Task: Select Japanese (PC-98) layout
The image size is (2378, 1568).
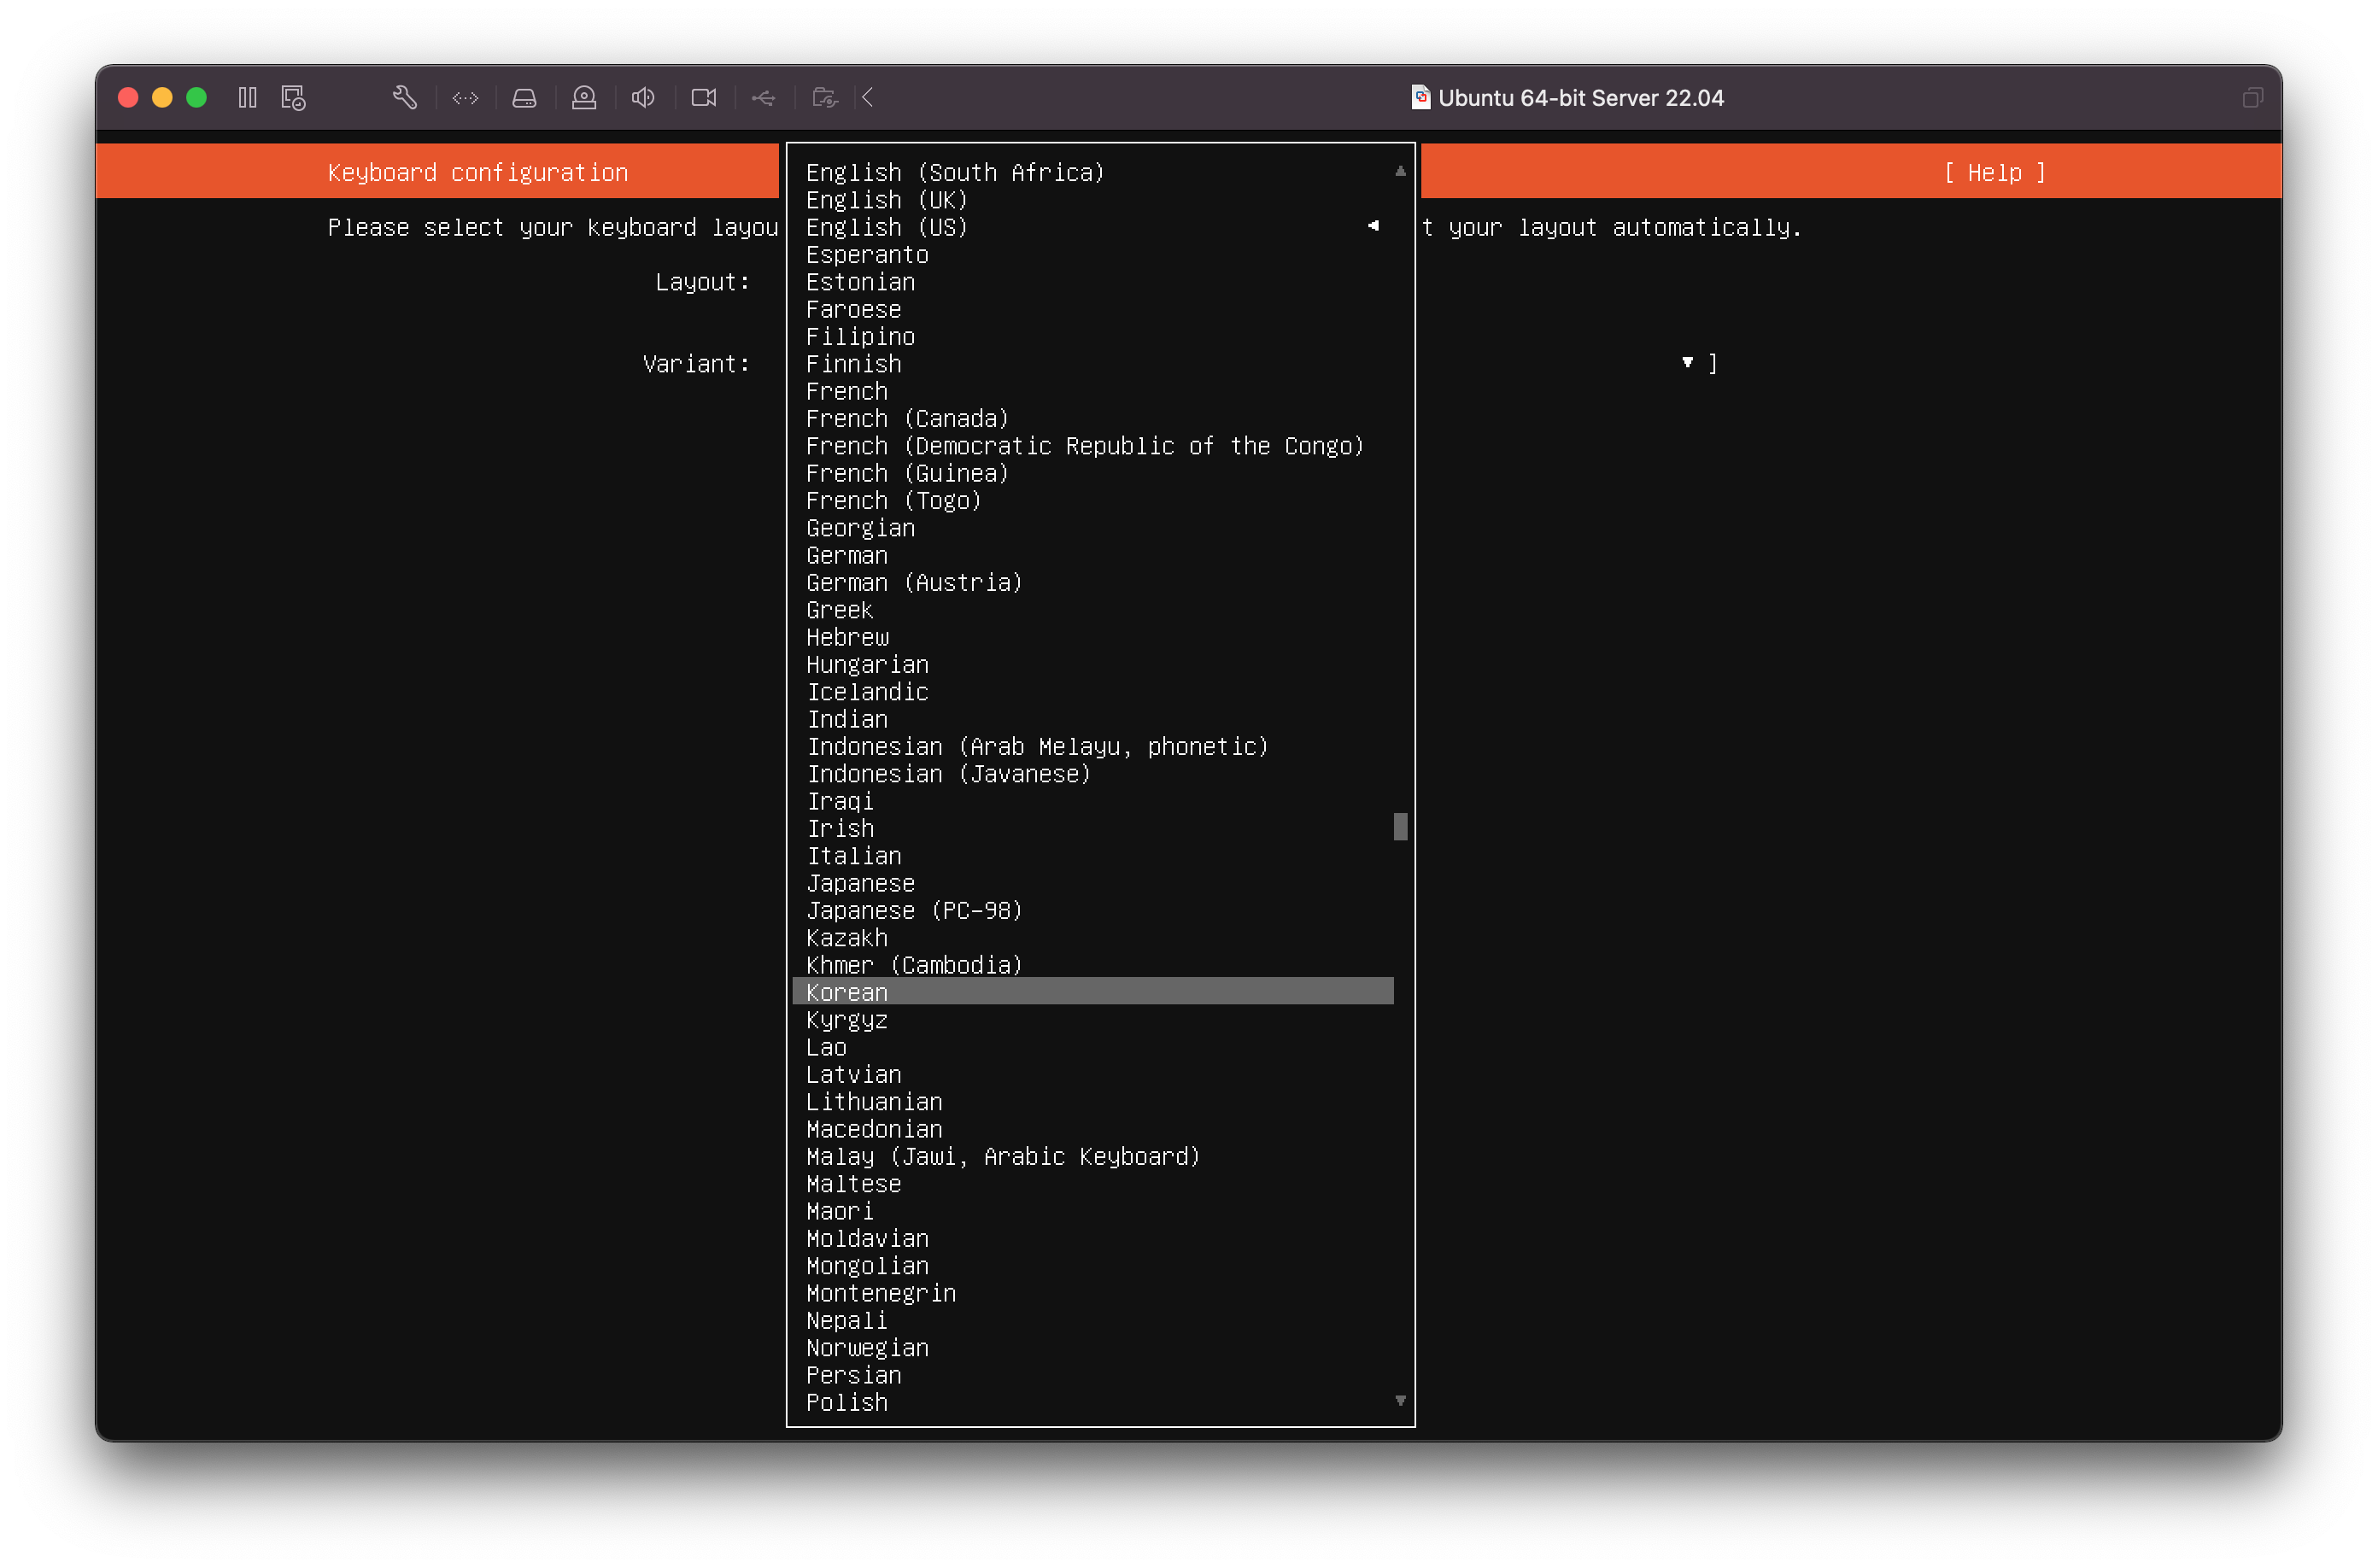Action: tap(914, 911)
